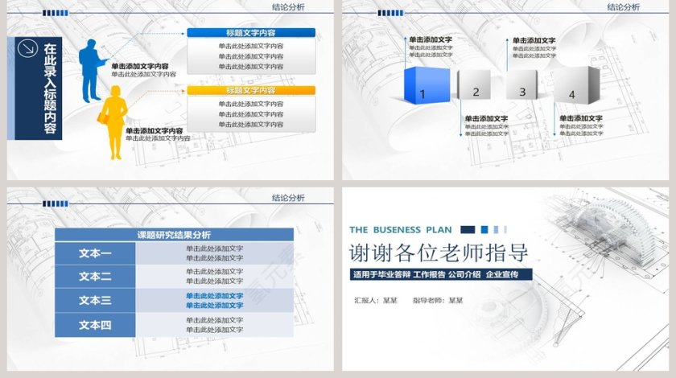This screenshot has height=378, width=676.
Task: Click the 汇报人: 某某 text
Action: [376, 301]
